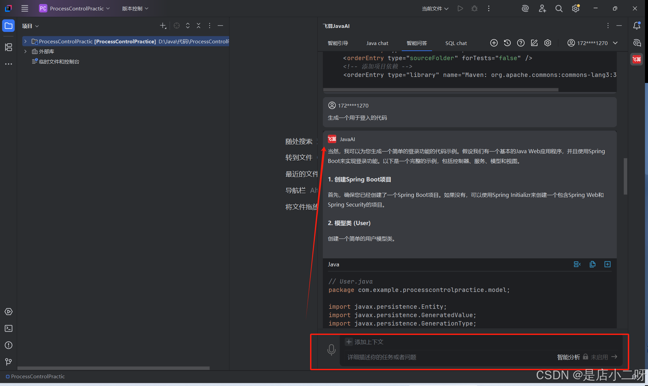Toggle the 智能分析 未启用 option
Screen dimensions: 648x386
pyautogui.click(x=582, y=357)
